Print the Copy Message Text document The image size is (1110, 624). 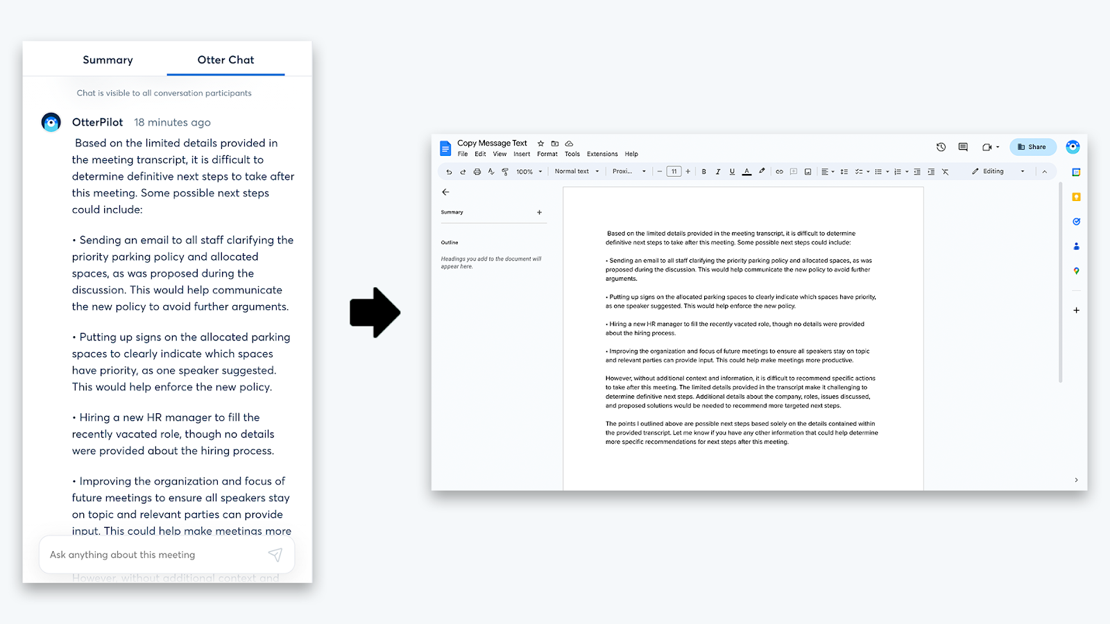(x=477, y=171)
